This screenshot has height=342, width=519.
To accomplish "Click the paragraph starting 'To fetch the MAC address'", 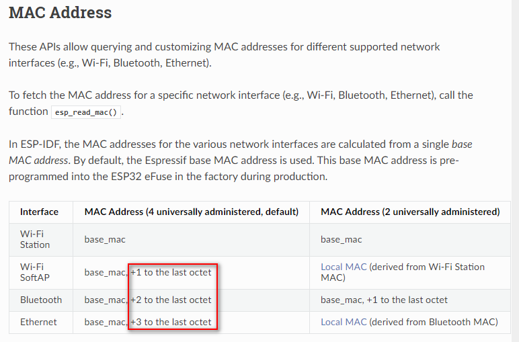I will (241, 103).
